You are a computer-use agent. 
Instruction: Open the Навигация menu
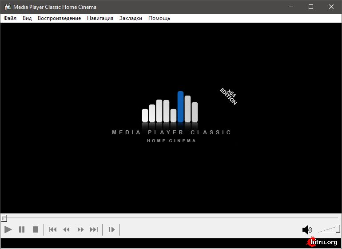pyautogui.click(x=100, y=18)
